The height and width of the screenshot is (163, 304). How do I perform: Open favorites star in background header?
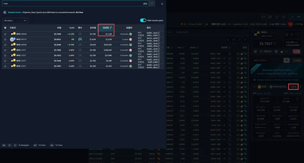pyautogui.click(x=277, y=17)
